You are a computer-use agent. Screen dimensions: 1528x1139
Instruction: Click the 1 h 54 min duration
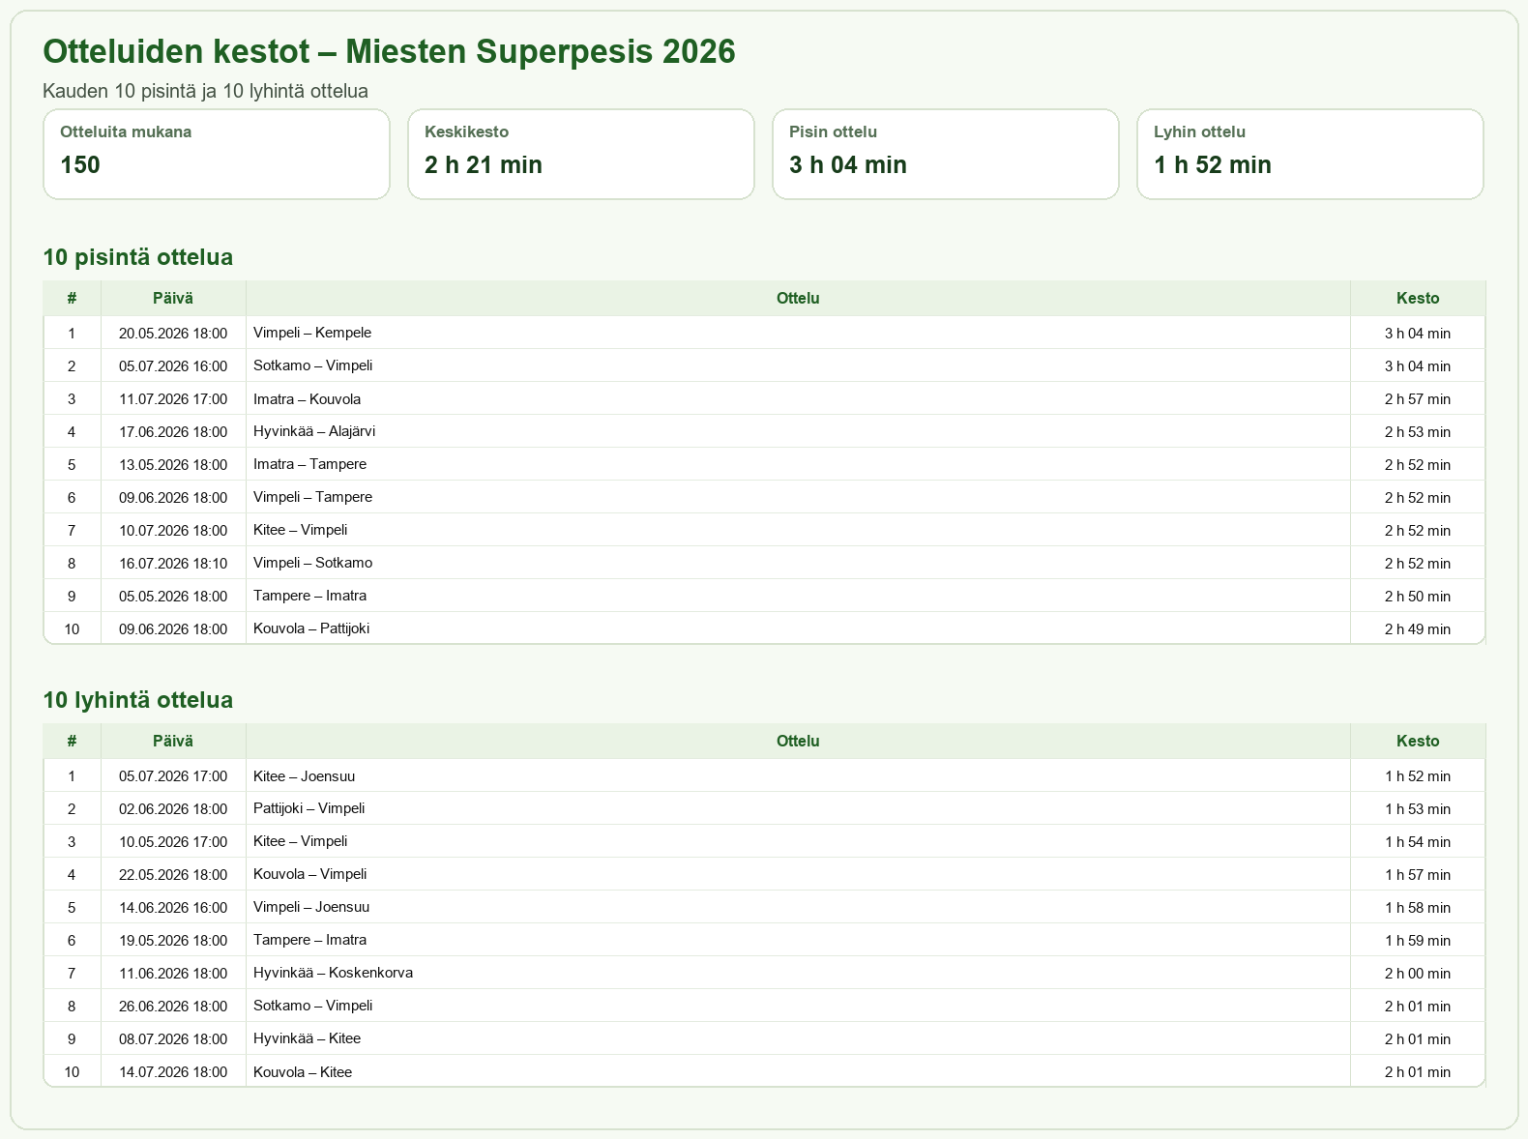(x=1418, y=841)
